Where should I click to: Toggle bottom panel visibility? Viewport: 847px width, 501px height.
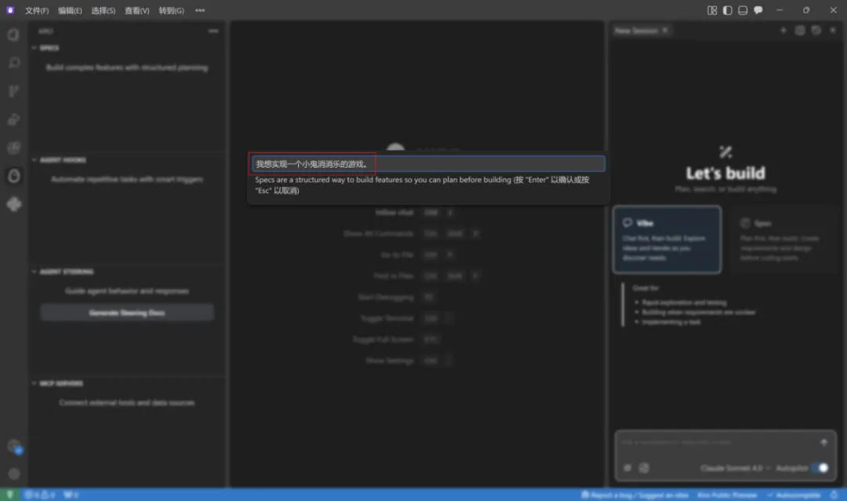pyautogui.click(x=743, y=10)
